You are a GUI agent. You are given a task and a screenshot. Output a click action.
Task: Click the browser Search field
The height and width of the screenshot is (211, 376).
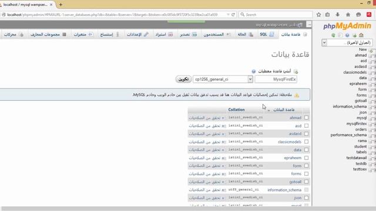click(x=276, y=15)
